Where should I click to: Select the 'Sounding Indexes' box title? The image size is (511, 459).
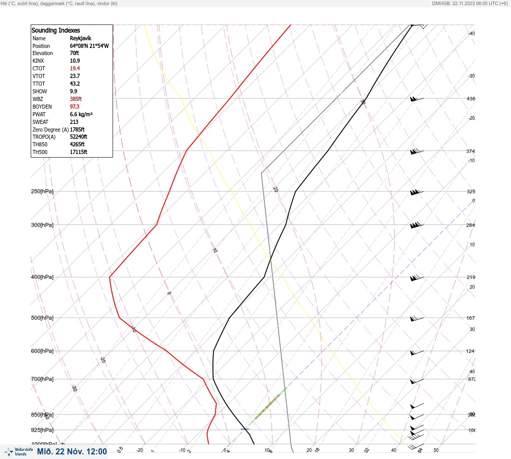[56, 30]
